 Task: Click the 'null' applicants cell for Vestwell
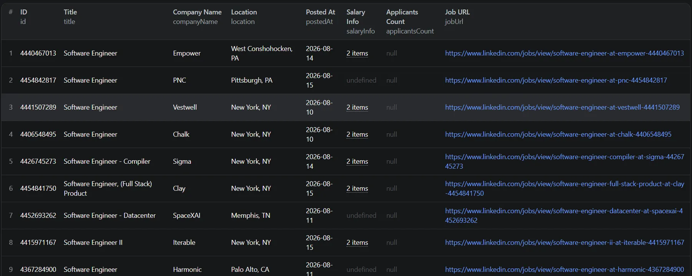click(x=392, y=107)
